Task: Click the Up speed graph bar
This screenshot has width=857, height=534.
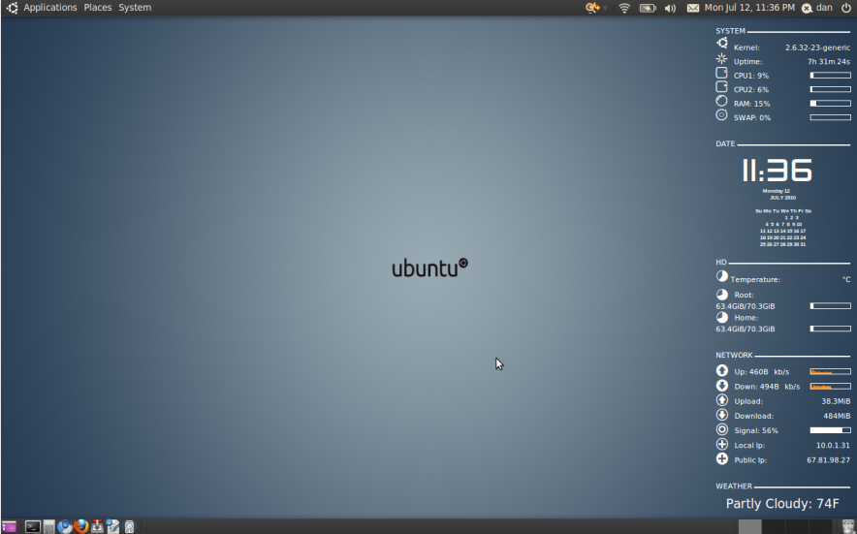Action: coord(830,372)
